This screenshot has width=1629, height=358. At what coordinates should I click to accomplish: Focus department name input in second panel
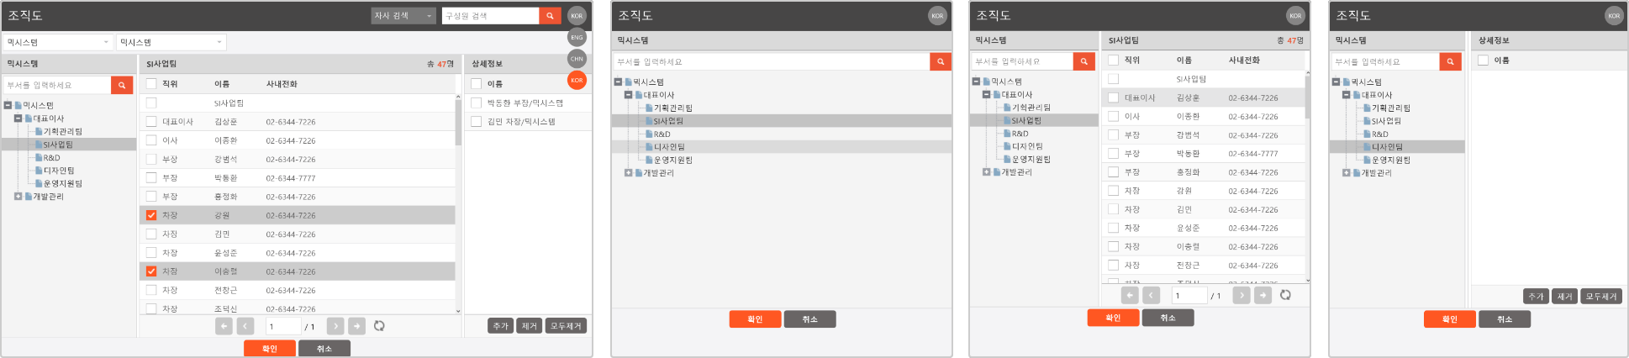[x=772, y=61]
